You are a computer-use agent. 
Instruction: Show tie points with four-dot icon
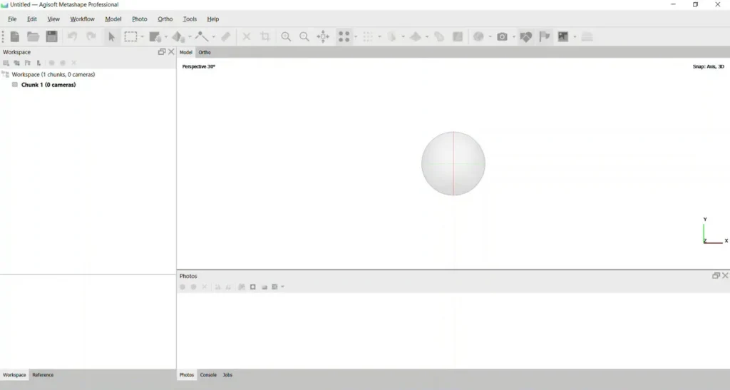pos(344,36)
